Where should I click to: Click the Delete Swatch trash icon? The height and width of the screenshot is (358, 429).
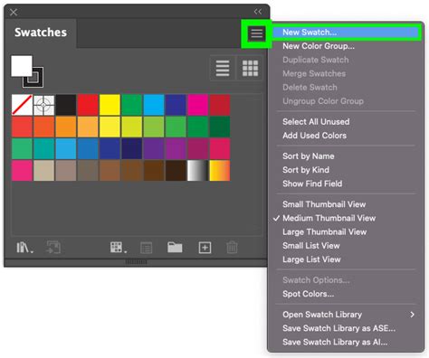coord(232,248)
